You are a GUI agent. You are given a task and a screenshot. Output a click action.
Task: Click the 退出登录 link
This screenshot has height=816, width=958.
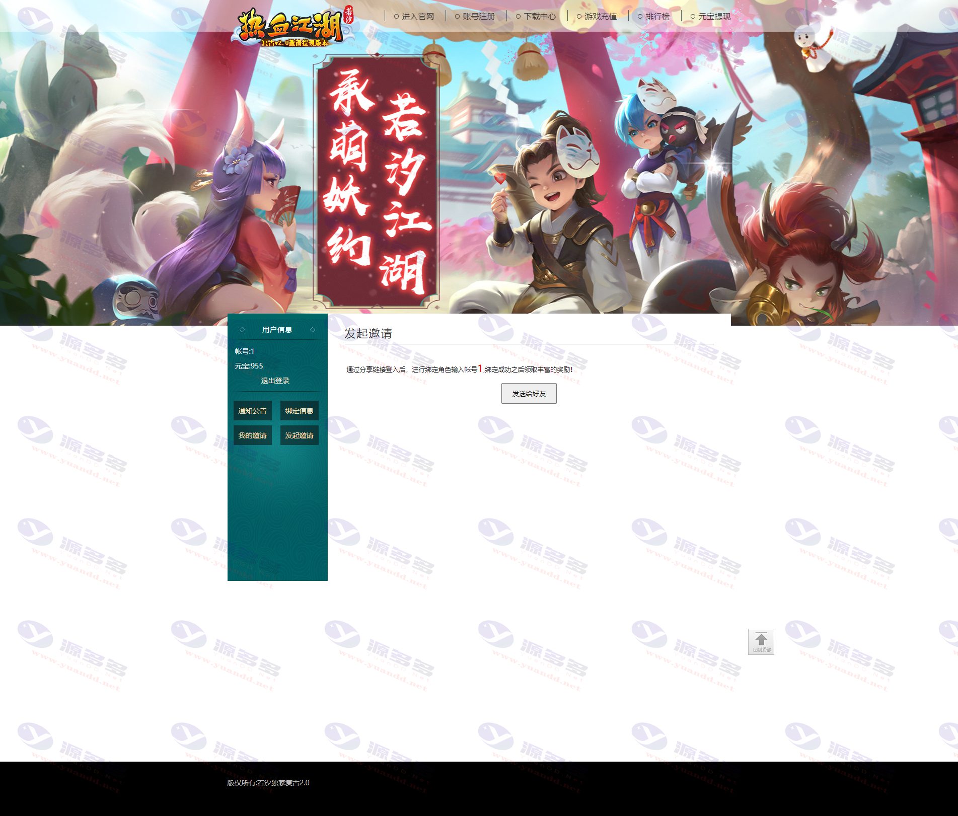click(275, 381)
